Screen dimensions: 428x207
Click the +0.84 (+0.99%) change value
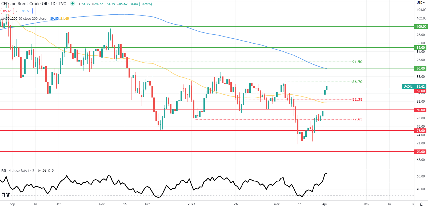pos(140,4)
